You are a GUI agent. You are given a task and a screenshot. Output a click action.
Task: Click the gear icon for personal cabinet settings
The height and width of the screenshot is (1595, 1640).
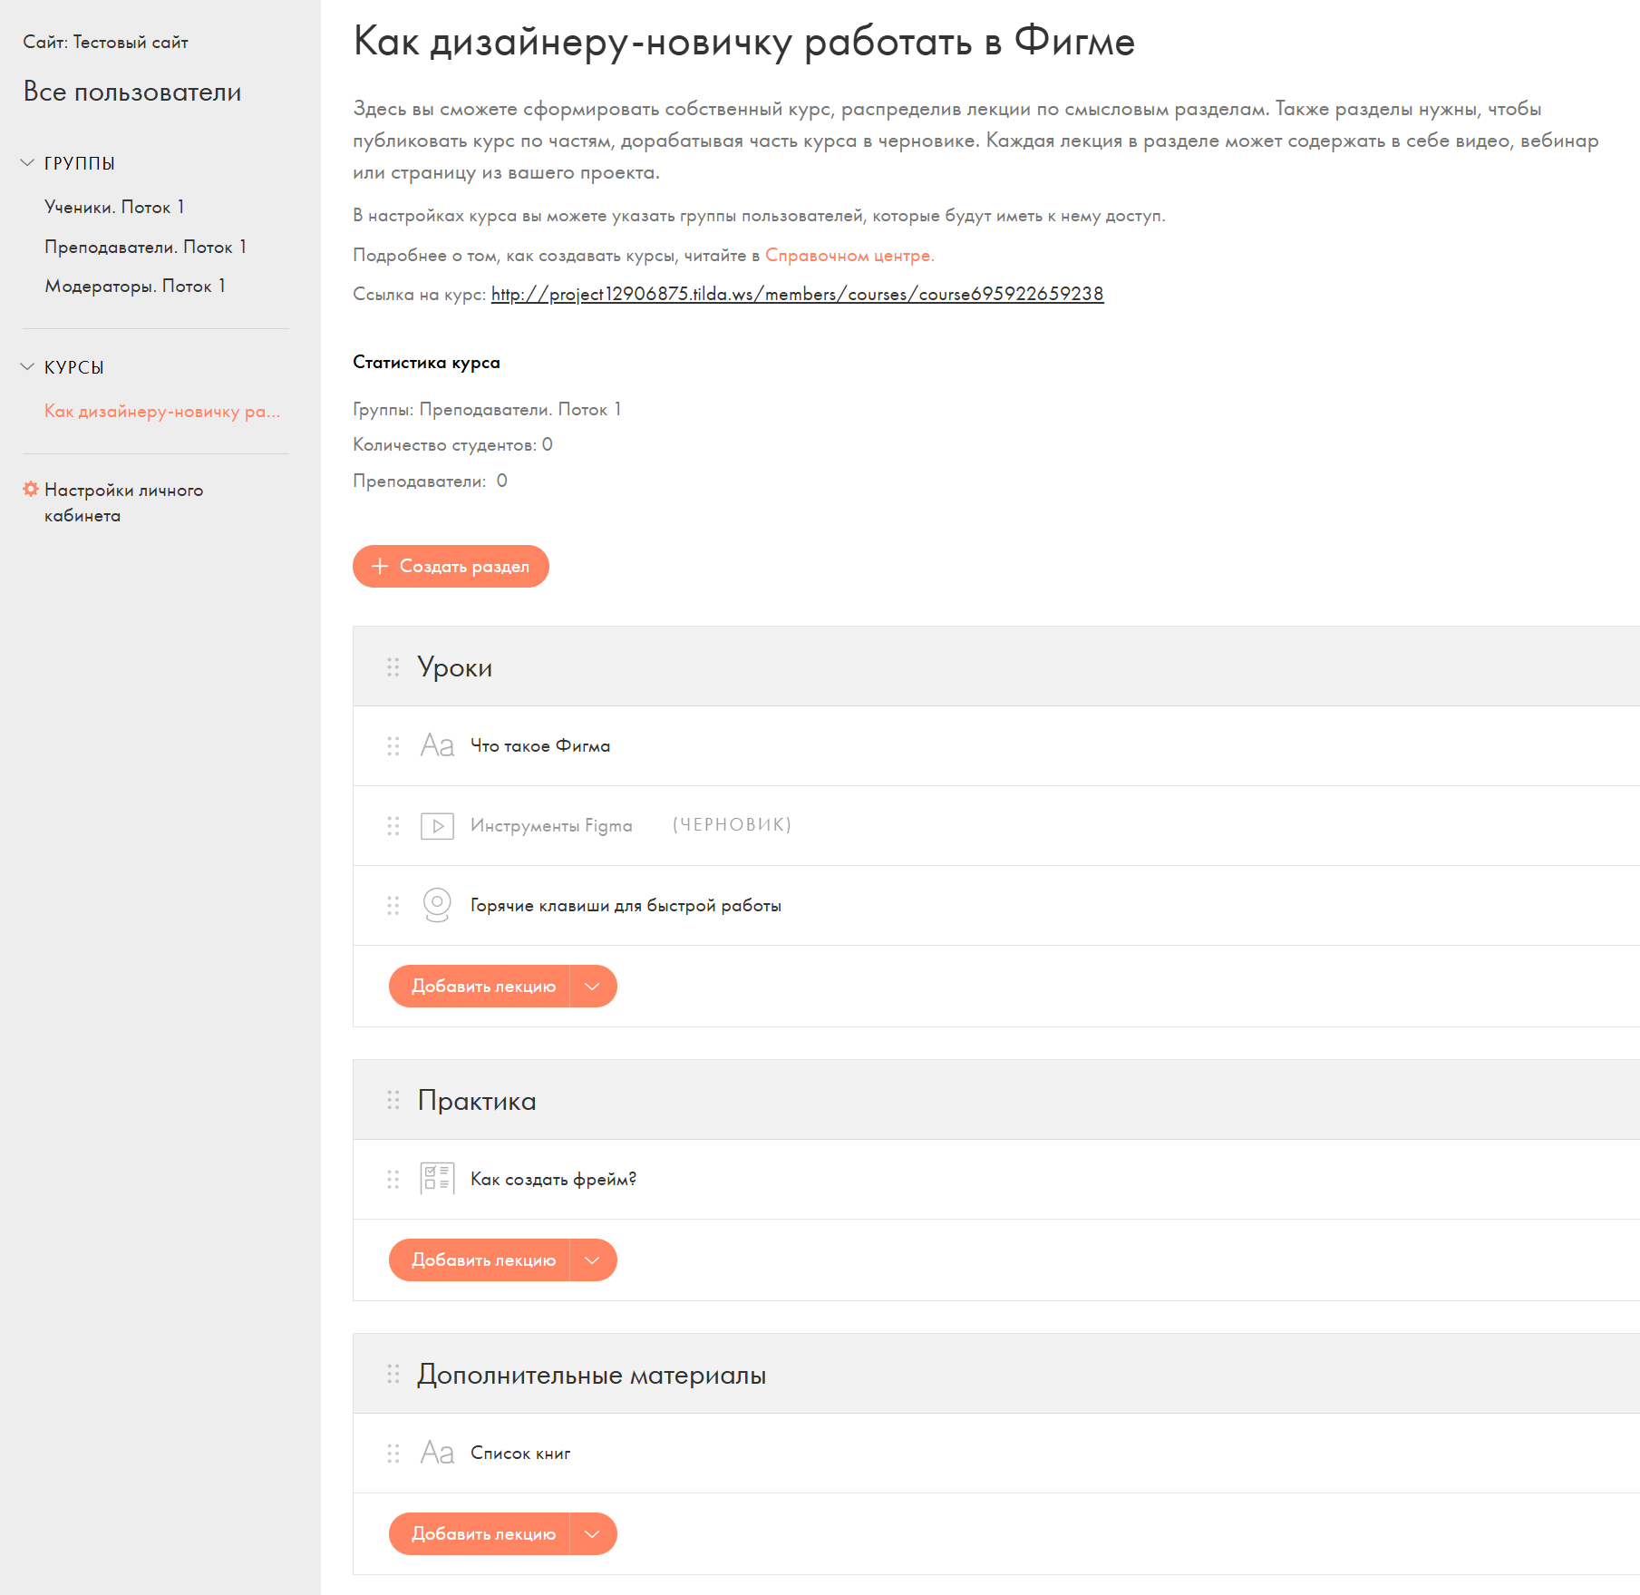point(31,490)
